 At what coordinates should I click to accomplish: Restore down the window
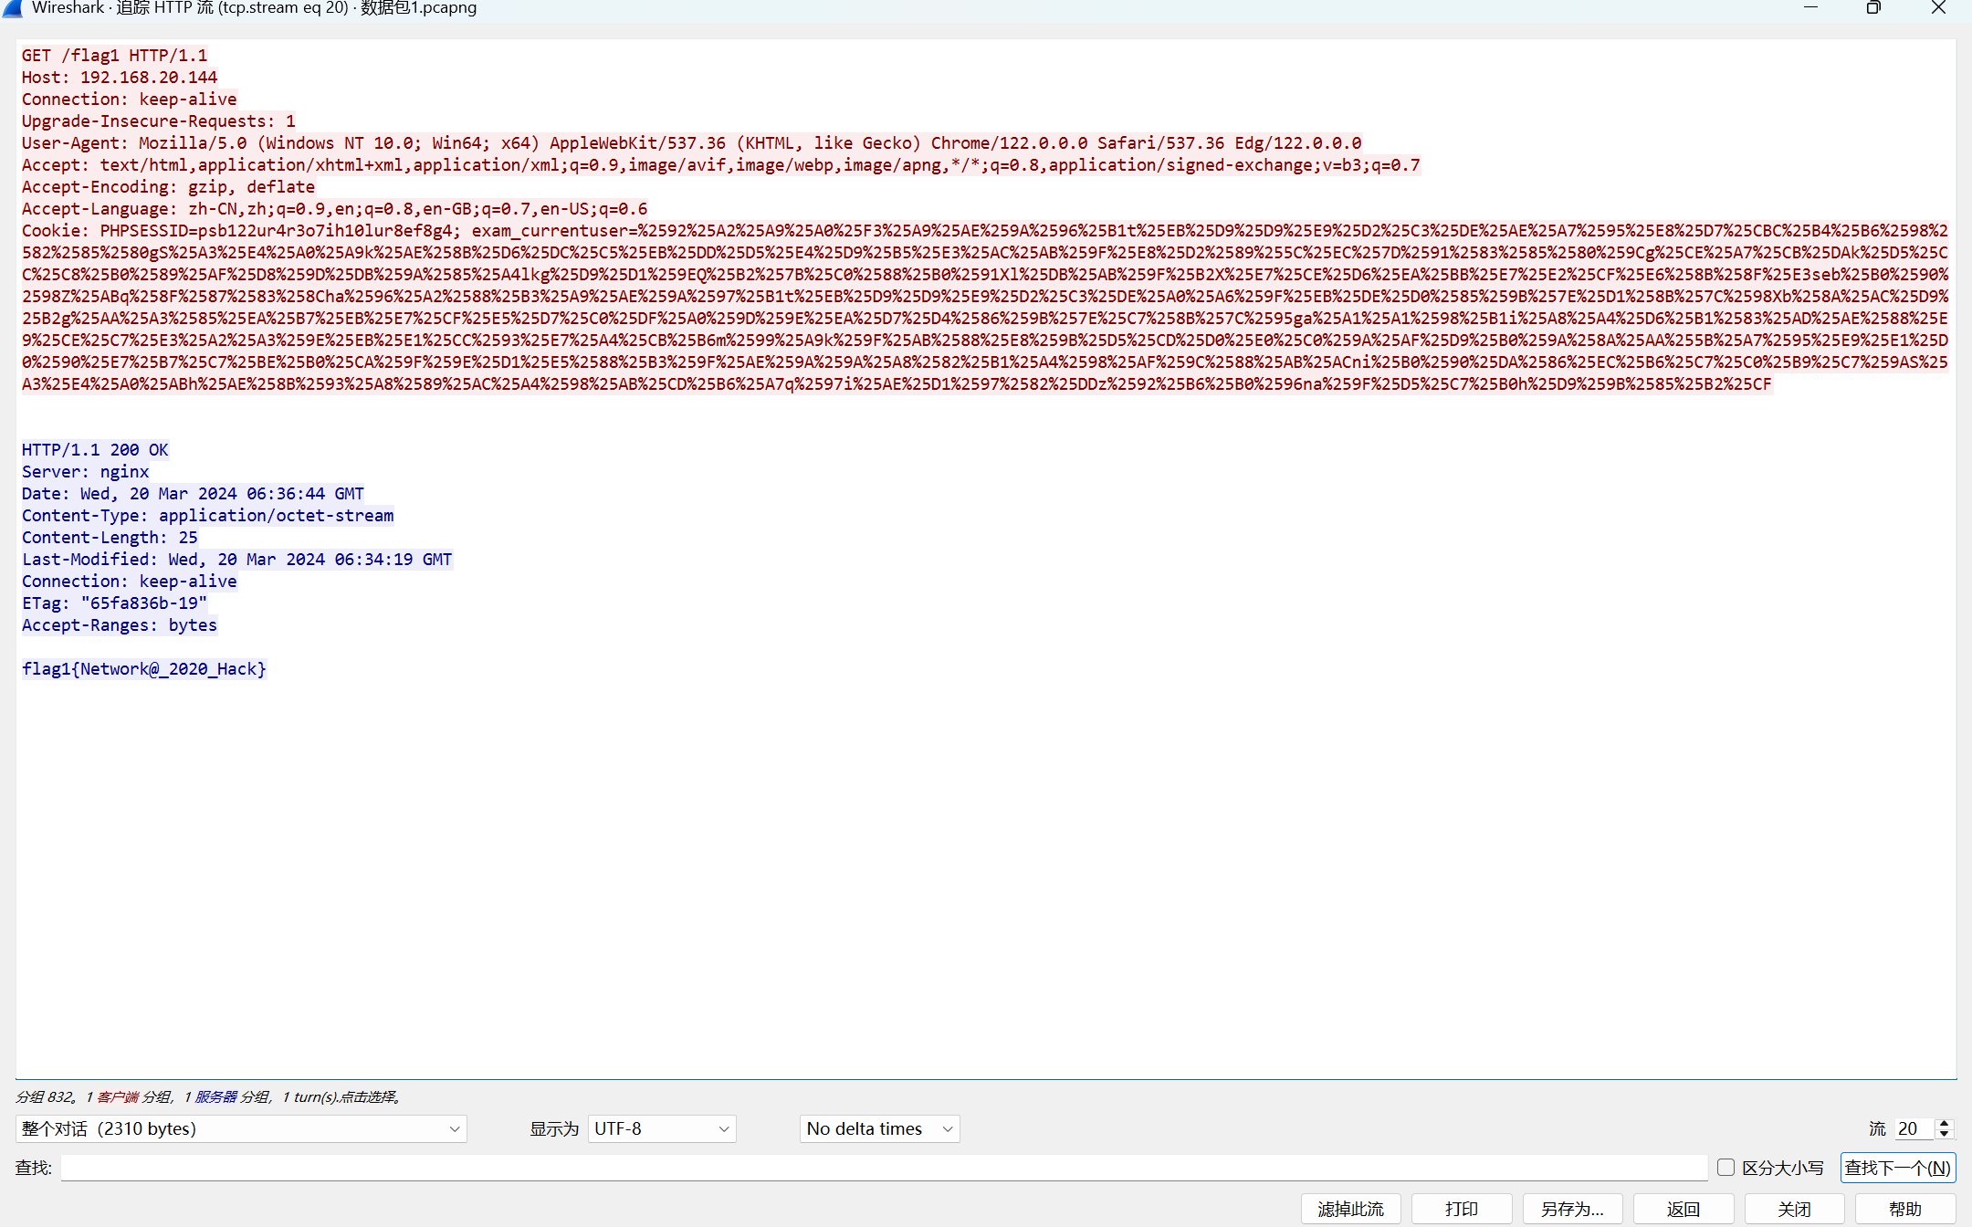click(x=1873, y=8)
